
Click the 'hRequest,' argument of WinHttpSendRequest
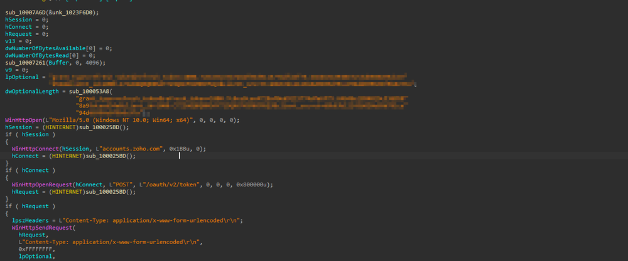(33, 235)
